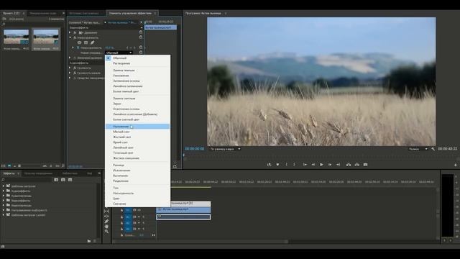This screenshot has height=259, width=460.
Task: Filter effects by accelerated effects badge
Action: click(x=56, y=180)
